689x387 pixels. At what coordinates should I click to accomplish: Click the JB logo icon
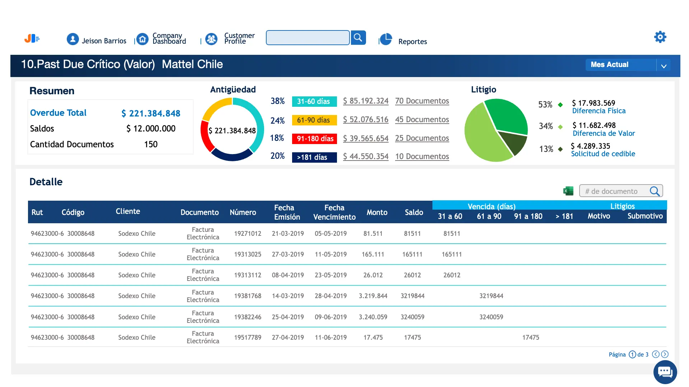(x=32, y=38)
